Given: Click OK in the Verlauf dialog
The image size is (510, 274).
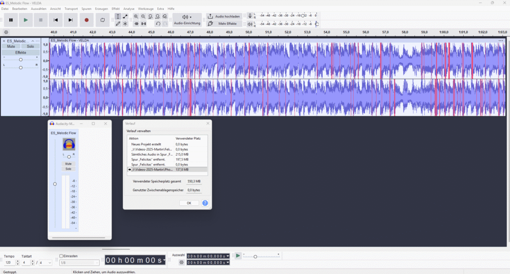Looking at the screenshot, I should pos(189,203).
